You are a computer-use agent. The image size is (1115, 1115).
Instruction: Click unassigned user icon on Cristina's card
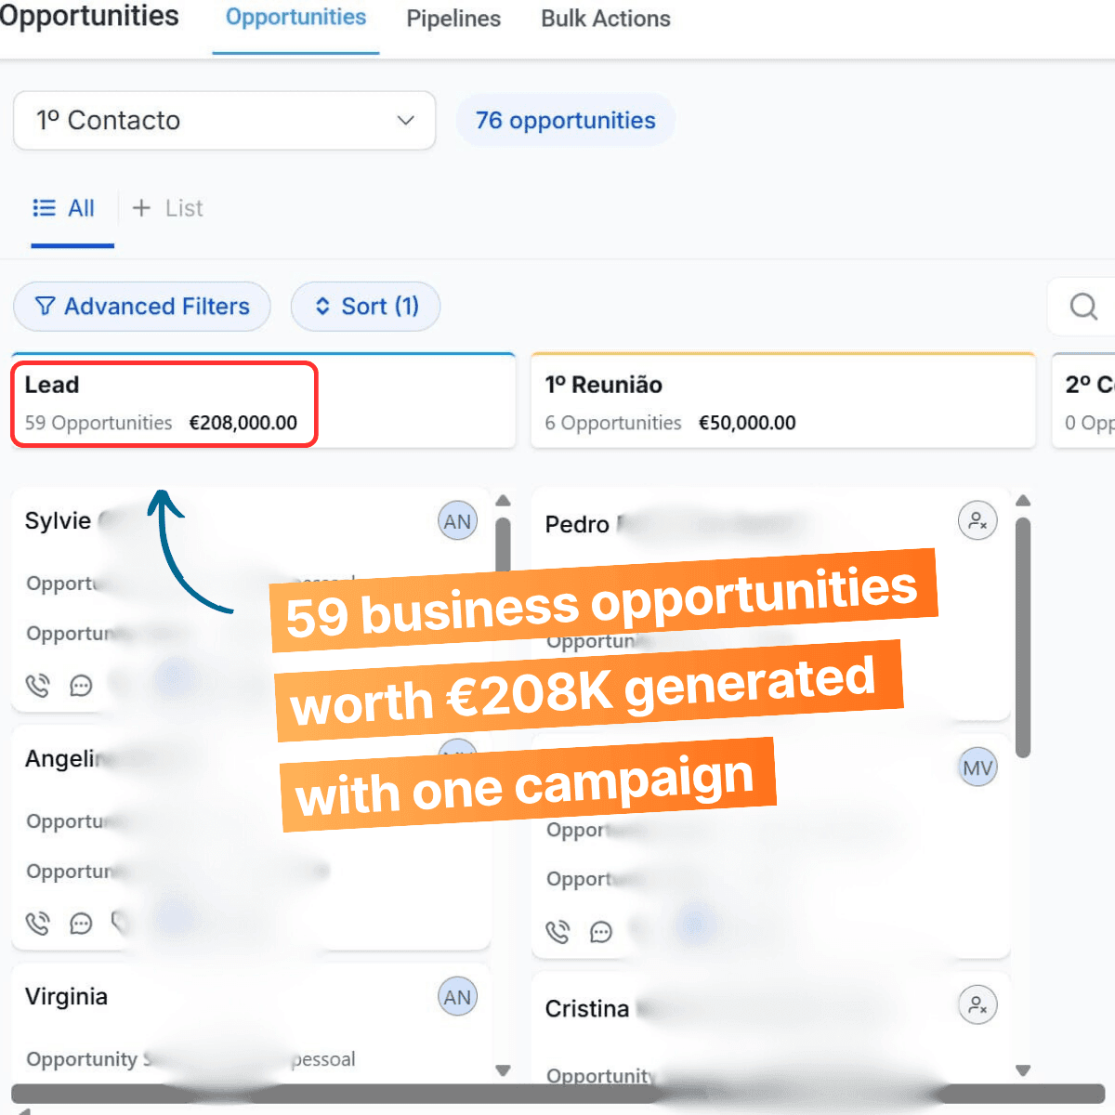pos(977,1005)
